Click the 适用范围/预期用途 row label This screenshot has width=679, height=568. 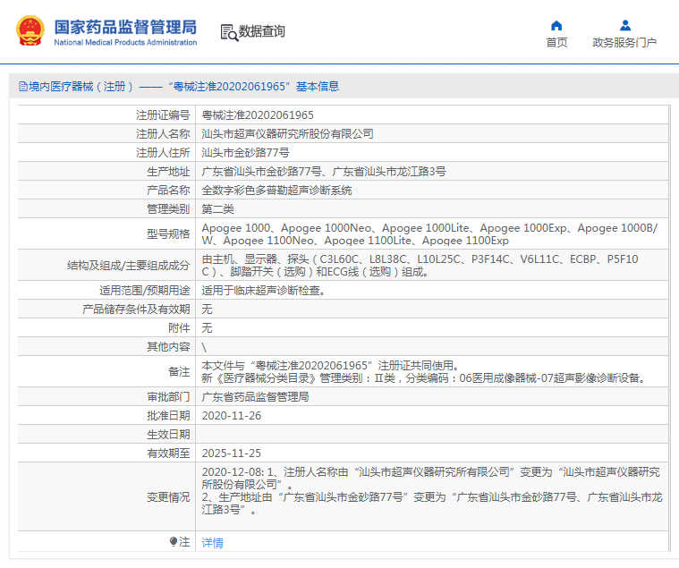coord(145,291)
